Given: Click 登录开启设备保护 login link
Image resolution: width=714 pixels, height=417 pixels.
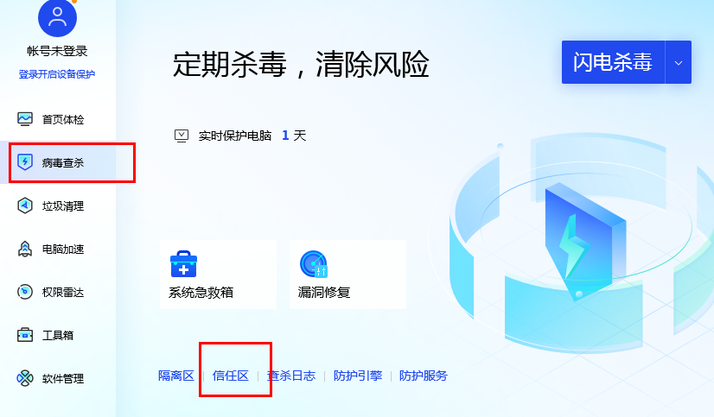Looking at the screenshot, I should click(x=57, y=74).
